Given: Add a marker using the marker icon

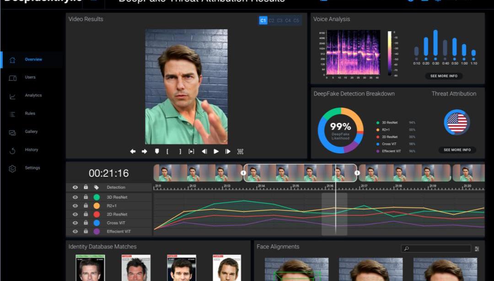Looking at the screenshot, I should coord(156,152).
